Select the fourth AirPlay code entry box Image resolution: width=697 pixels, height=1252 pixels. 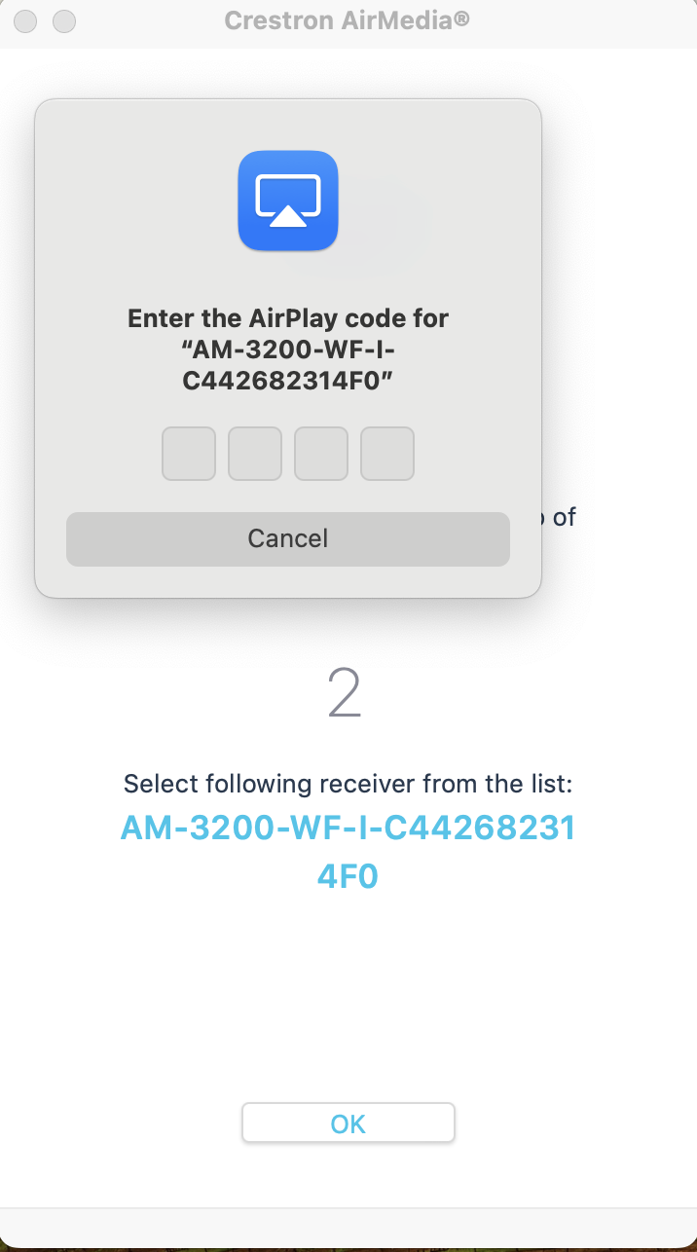tap(386, 453)
